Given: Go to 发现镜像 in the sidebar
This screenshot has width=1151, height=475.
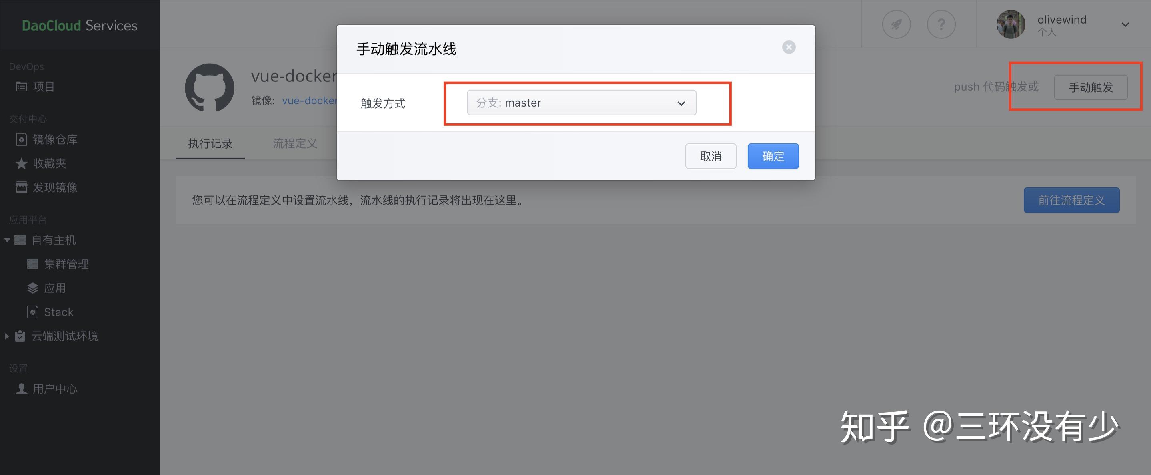Looking at the screenshot, I should pyautogui.click(x=46, y=187).
